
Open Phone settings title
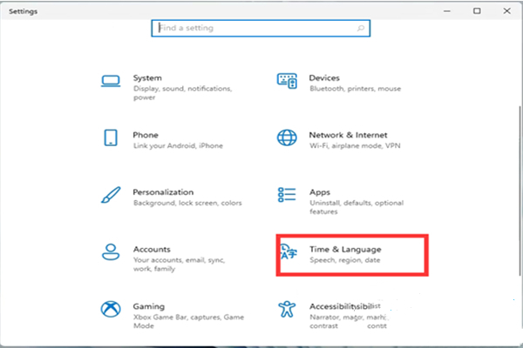[146, 135]
